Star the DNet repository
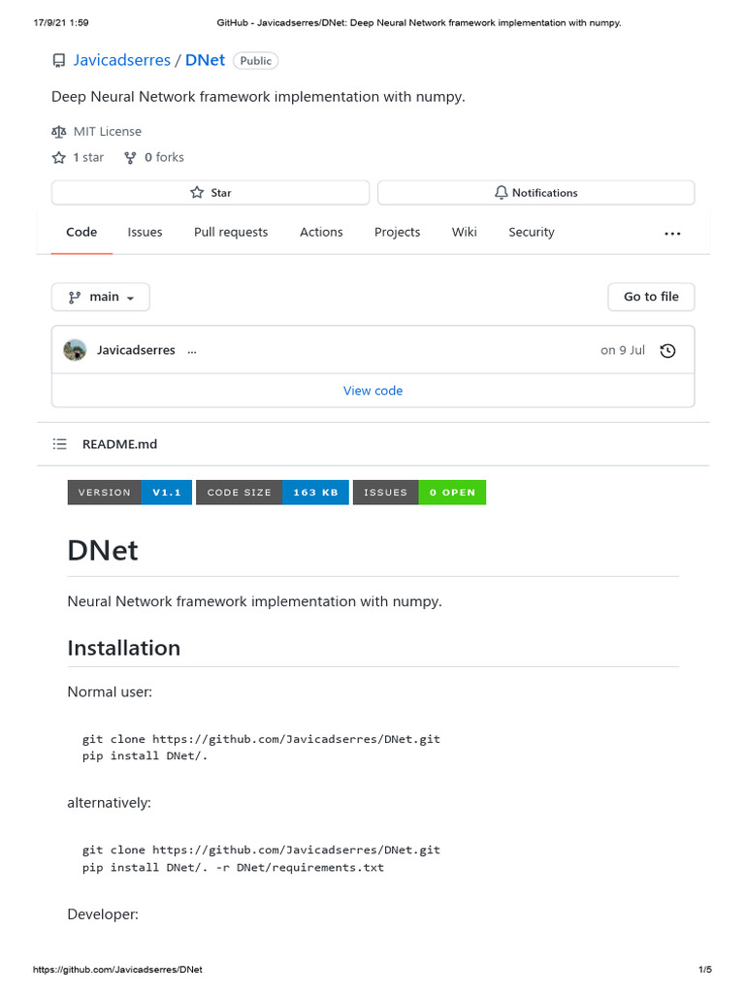The width and height of the screenshot is (745, 993). click(211, 193)
